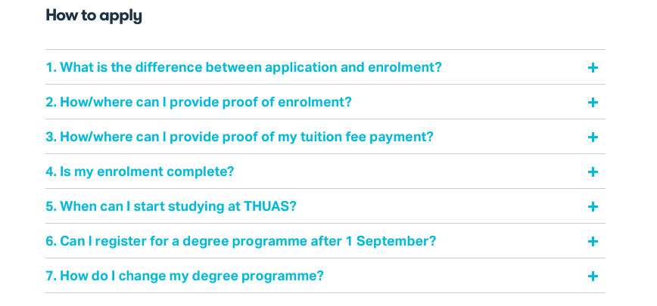Click plus icon for changing degree programme
Image resolution: width=657 pixels, height=306 pixels.
pyautogui.click(x=593, y=277)
